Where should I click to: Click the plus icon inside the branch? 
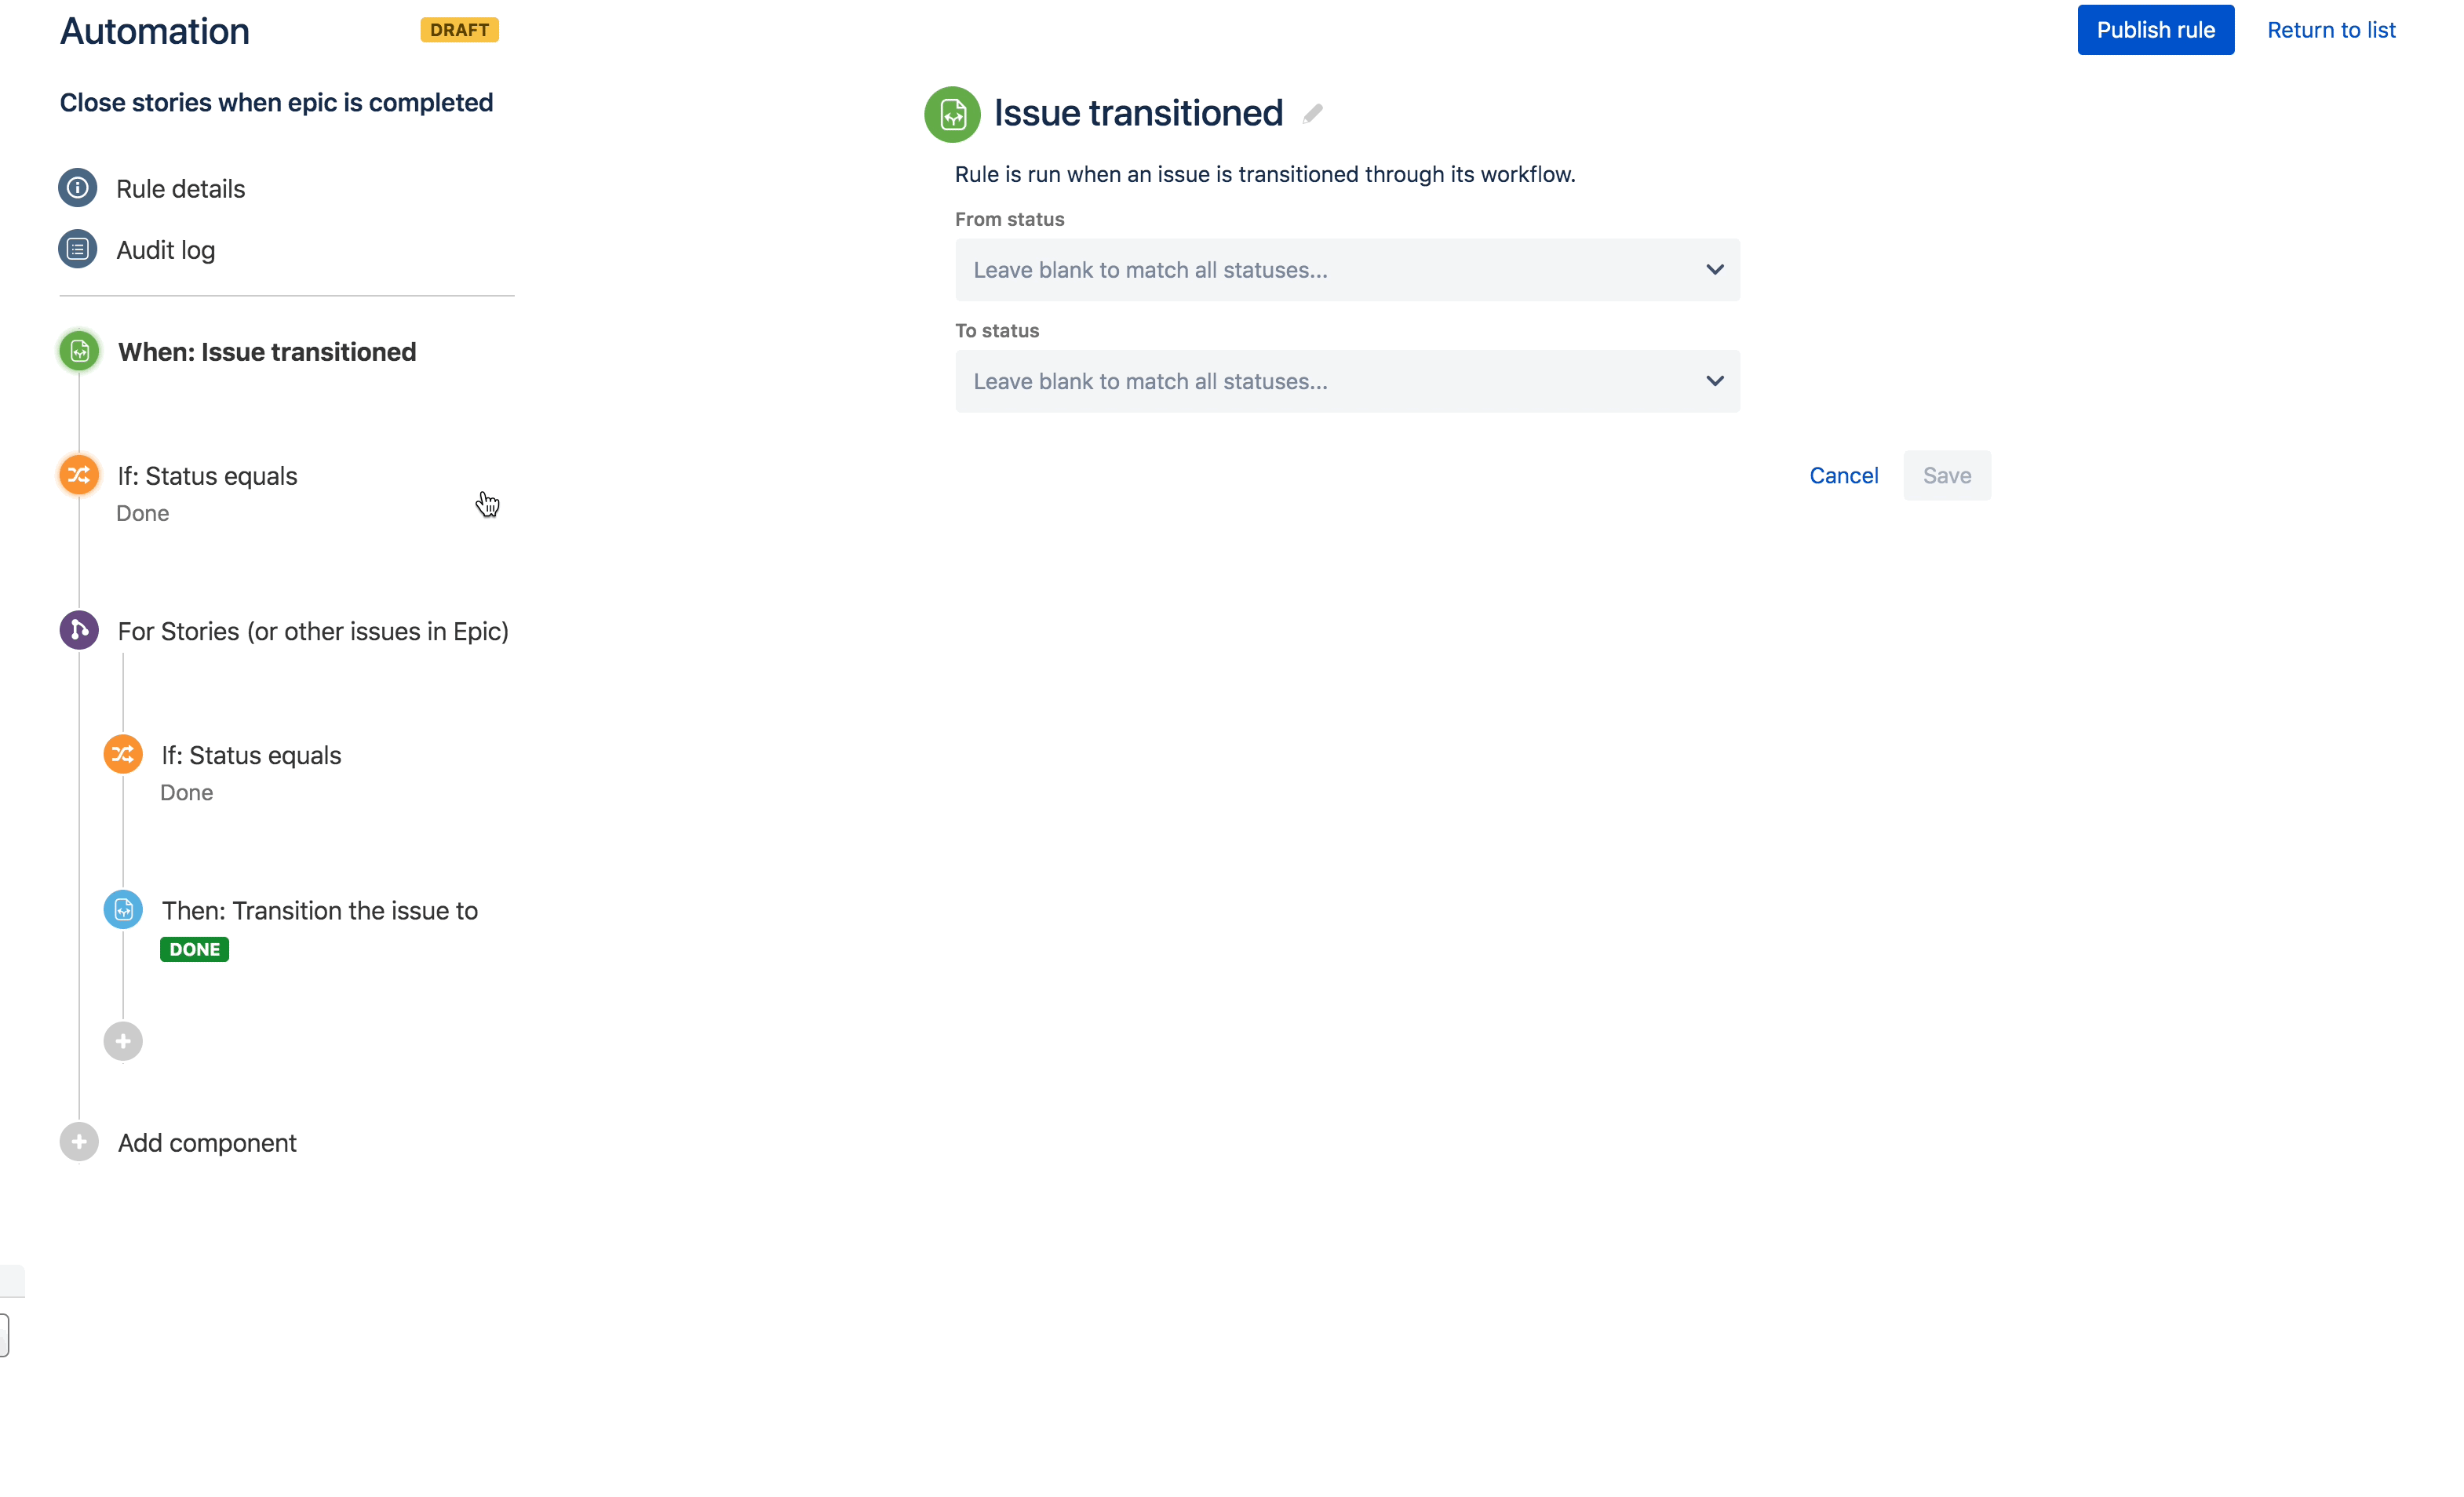coord(123,1041)
